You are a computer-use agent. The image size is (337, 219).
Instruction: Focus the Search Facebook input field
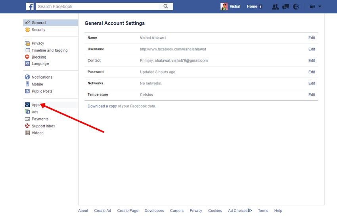click(x=97, y=6)
